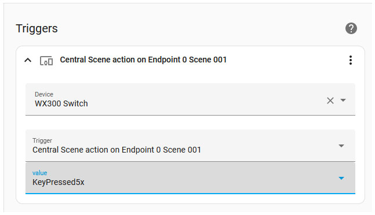Click the trigger card header title text

pyautogui.click(x=143, y=60)
